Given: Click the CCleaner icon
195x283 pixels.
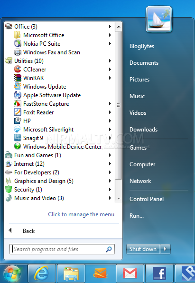Looking at the screenshot, I should (x=18, y=69).
